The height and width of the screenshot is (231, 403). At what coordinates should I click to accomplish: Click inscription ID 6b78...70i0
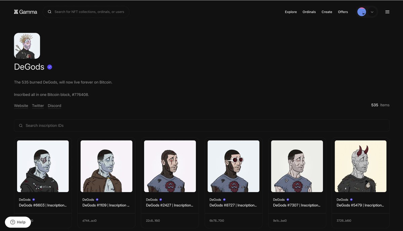217,221
